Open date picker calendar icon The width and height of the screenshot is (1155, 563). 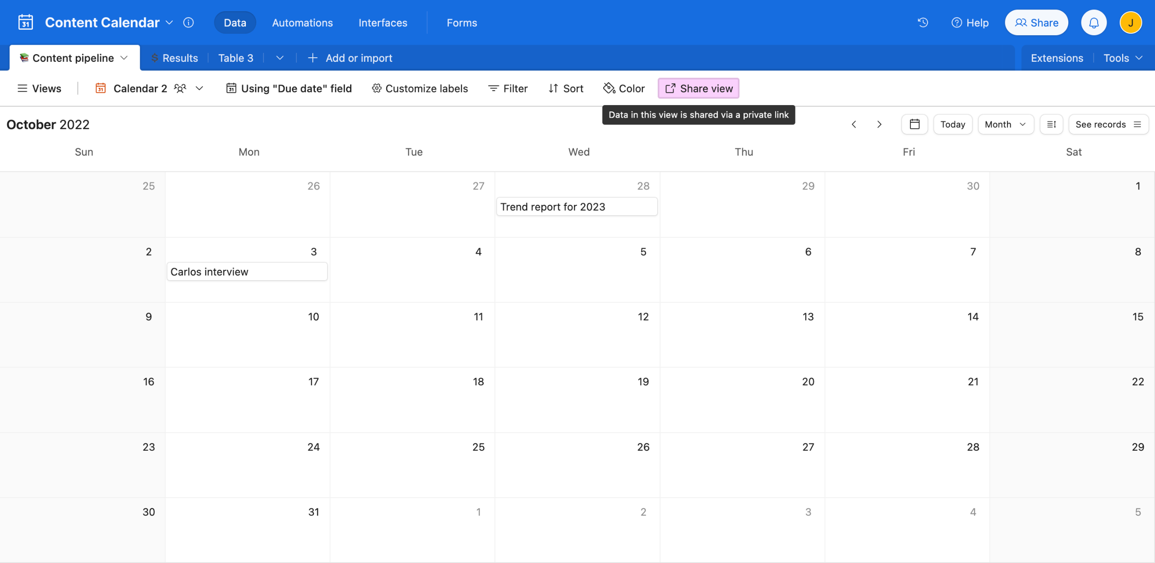(915, 124)
